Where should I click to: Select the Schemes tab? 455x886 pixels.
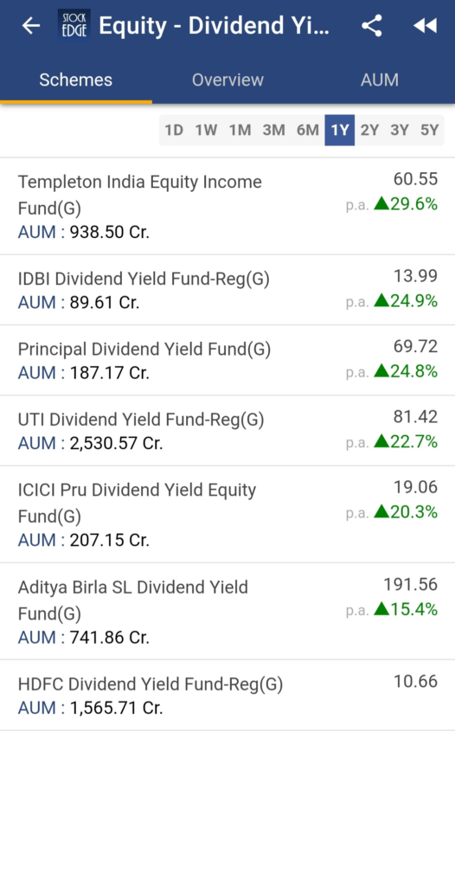tap(76, 80)
